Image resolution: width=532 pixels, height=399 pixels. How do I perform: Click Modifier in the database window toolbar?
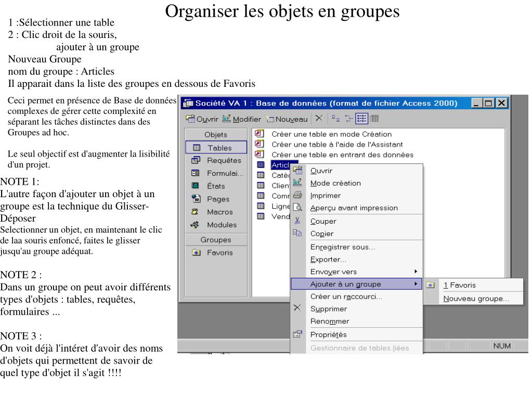pyautogui.click(x=242, y=119)
